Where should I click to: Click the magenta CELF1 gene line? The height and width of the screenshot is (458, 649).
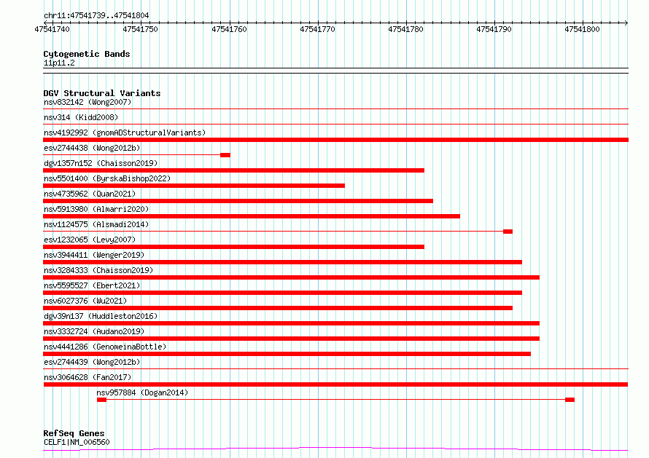pos(335,449)
